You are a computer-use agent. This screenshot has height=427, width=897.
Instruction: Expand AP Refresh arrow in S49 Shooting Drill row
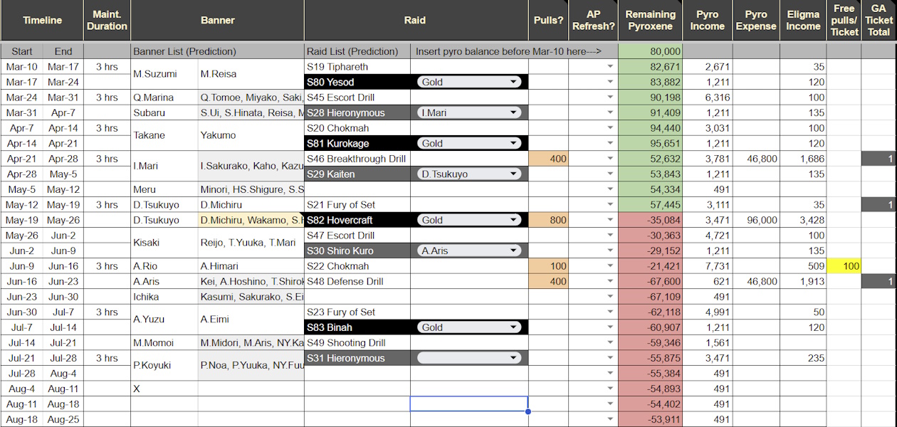tap(610, 343)
